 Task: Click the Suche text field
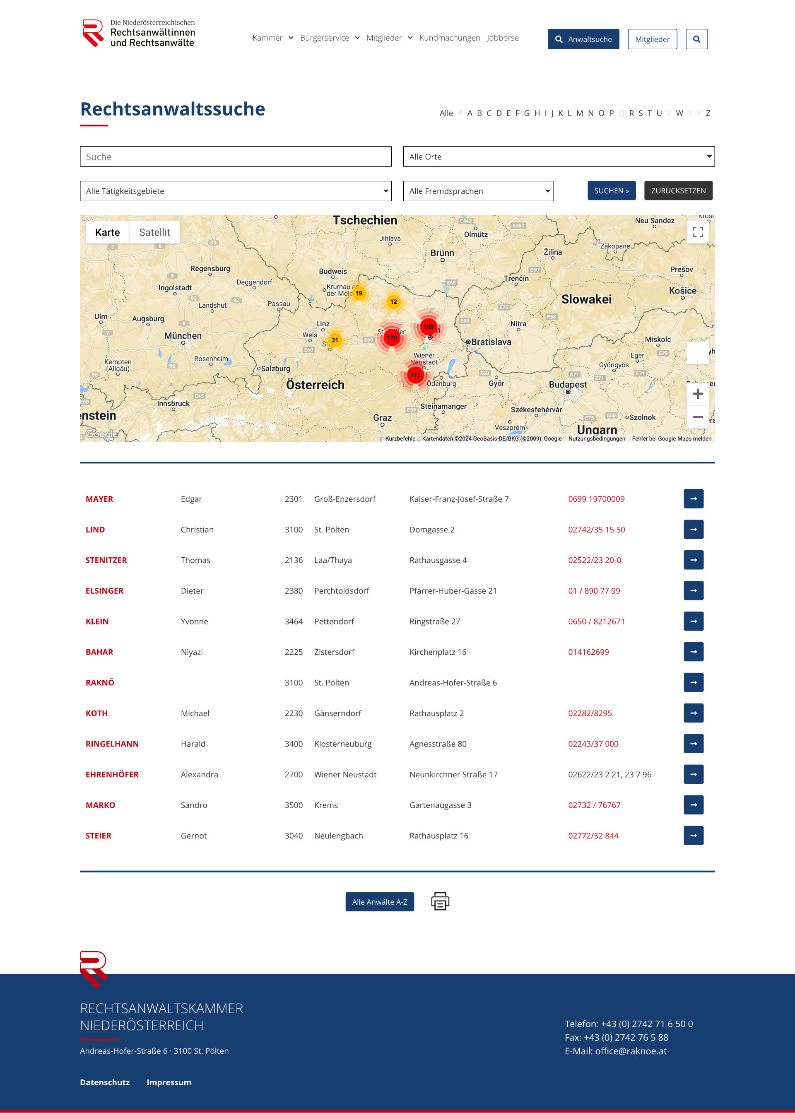[x=236, y=157]
